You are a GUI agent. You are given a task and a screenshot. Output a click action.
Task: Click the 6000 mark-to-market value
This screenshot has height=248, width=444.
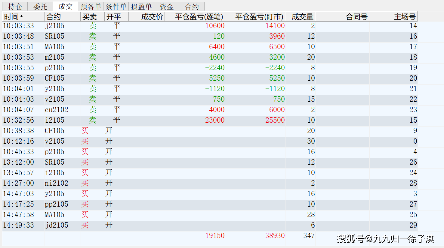(277, 110)
